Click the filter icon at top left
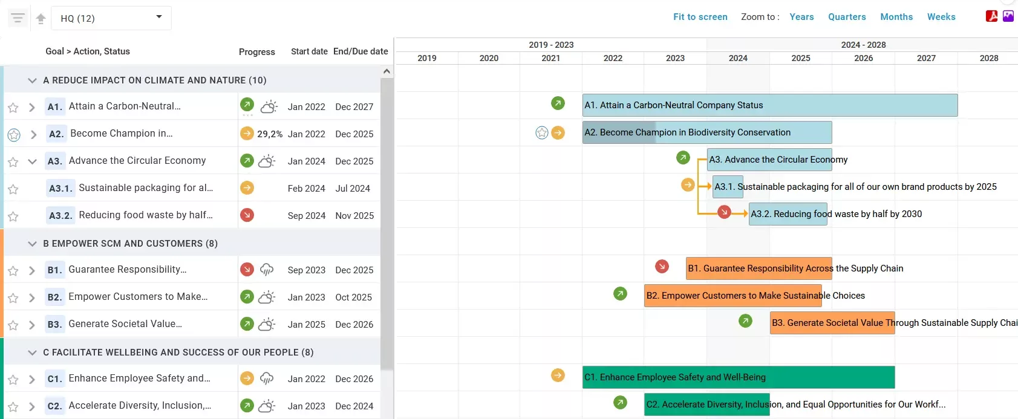Screen dimensions: 1018x419 18,18
